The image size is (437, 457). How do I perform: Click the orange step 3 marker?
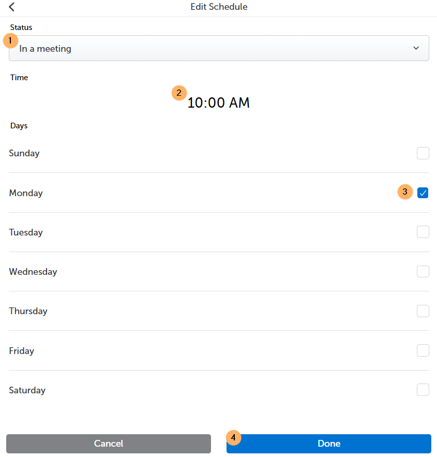point(405,192)
